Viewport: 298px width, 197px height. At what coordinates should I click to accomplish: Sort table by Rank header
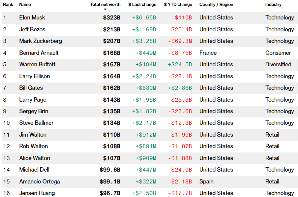(x=8, y=4)
